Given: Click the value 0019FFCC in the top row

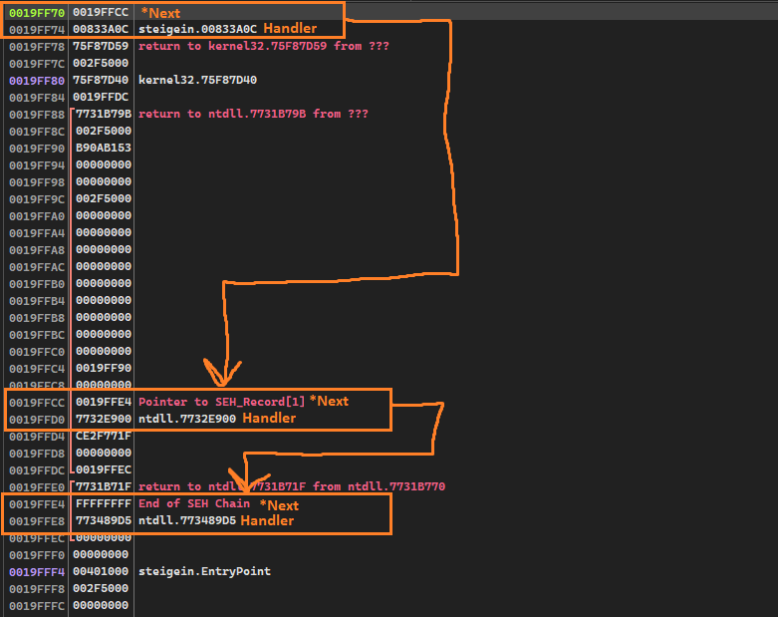Looking at the screenshot, I should coord(102,13).
